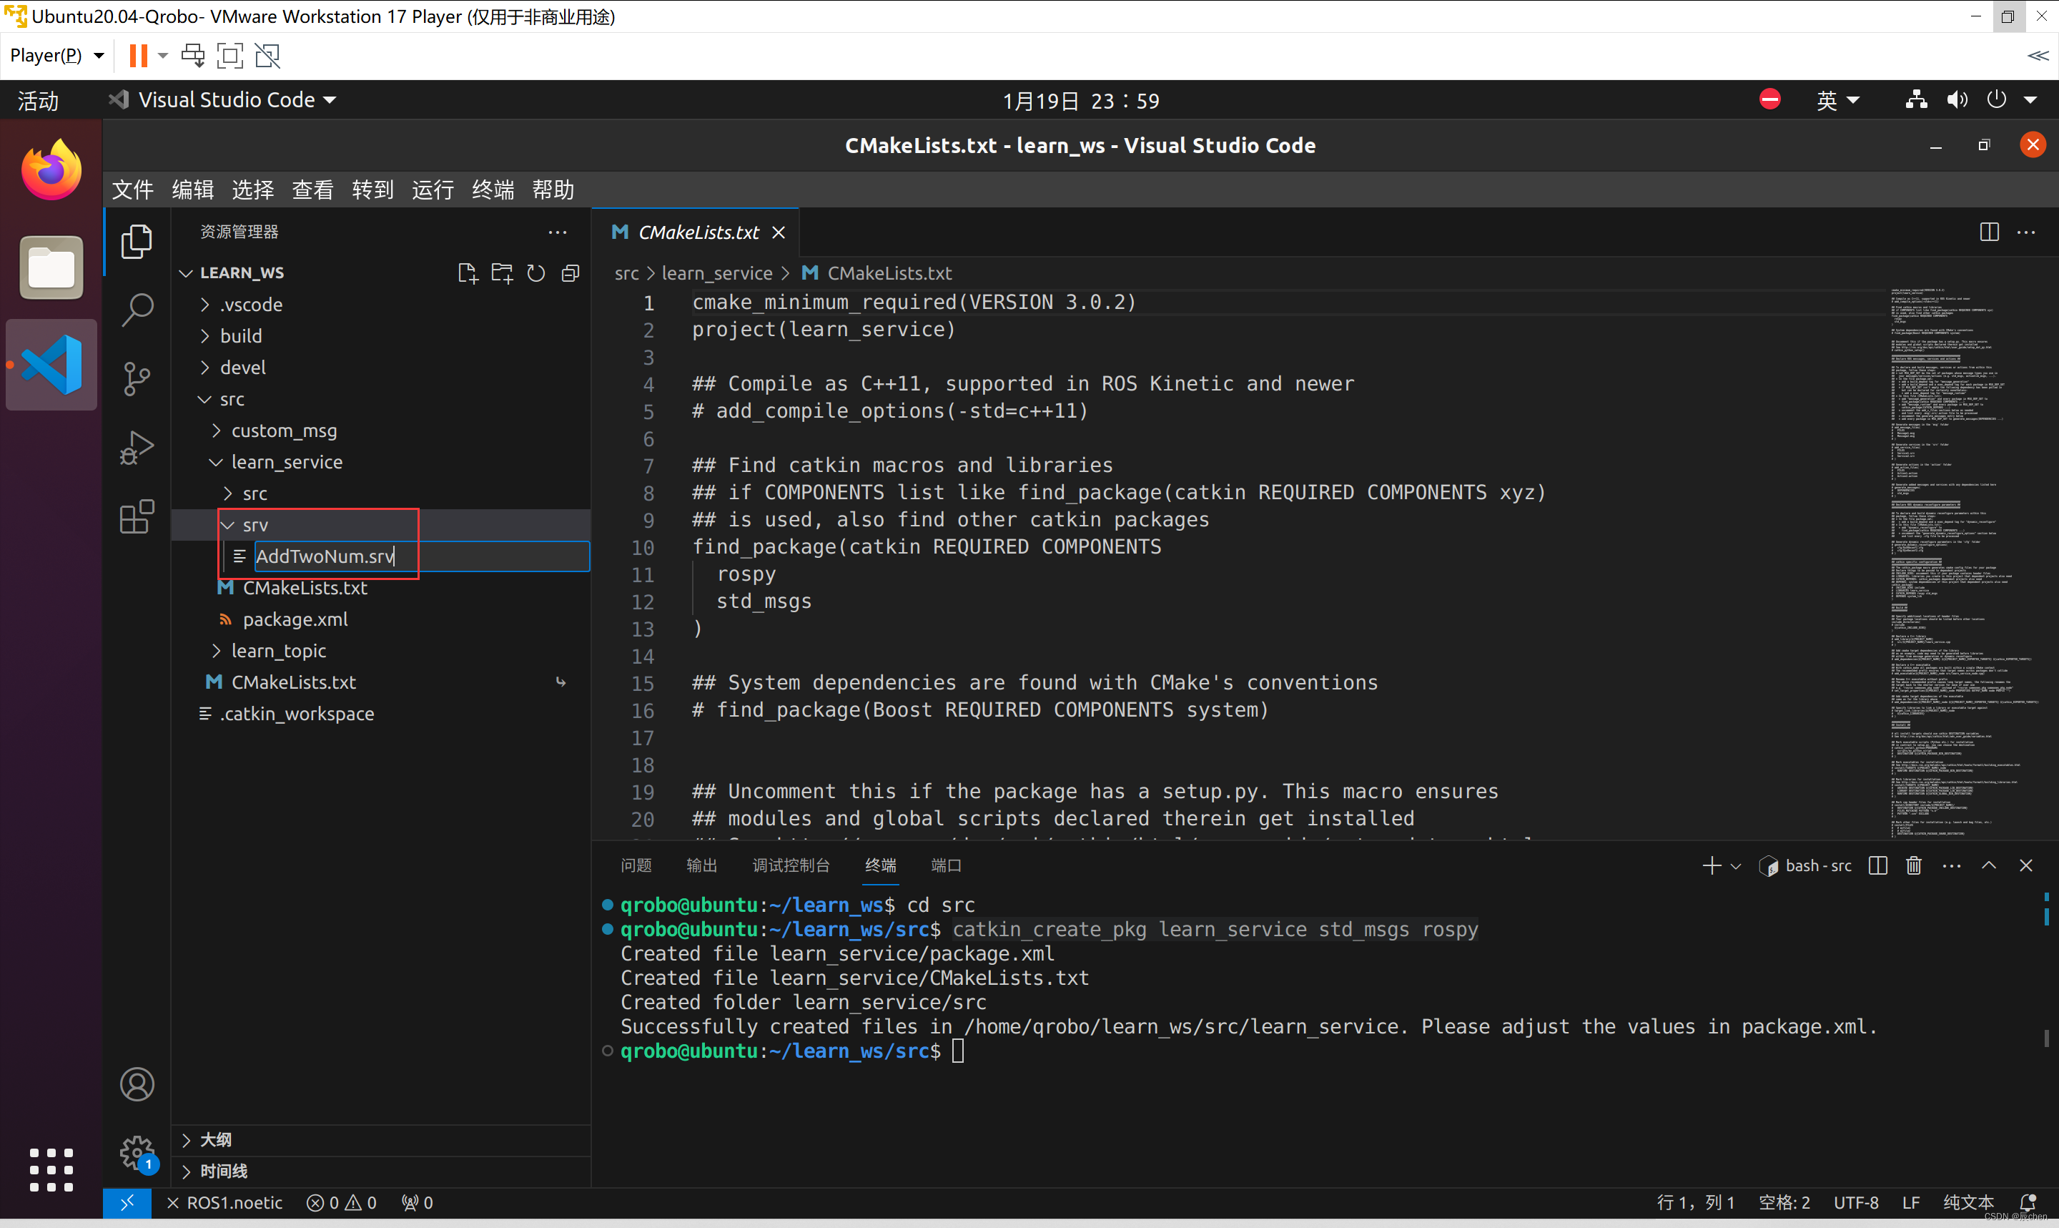The width and height of the screenshot is (2059, 1228).
Task: Show errors and warnings count
Action: 342,1202
